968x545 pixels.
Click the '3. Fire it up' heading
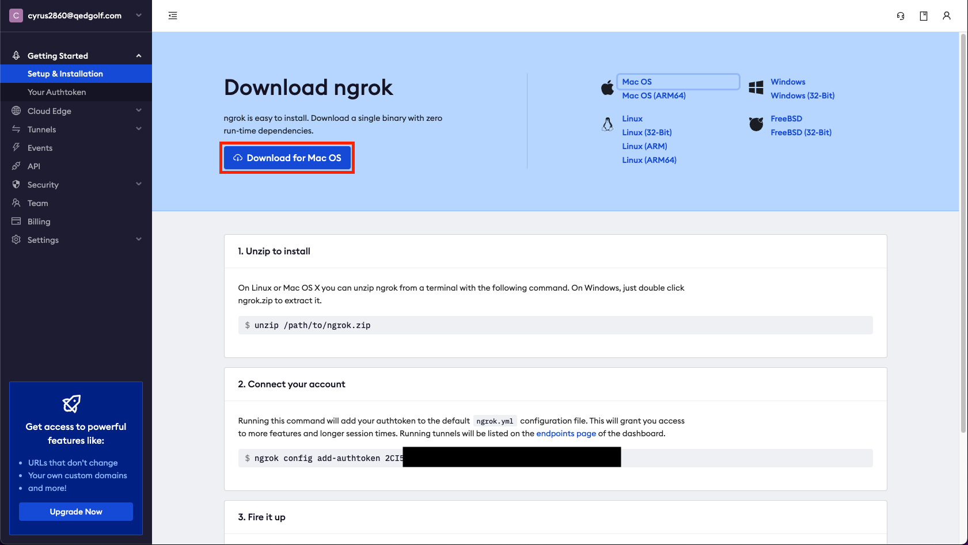261,517
